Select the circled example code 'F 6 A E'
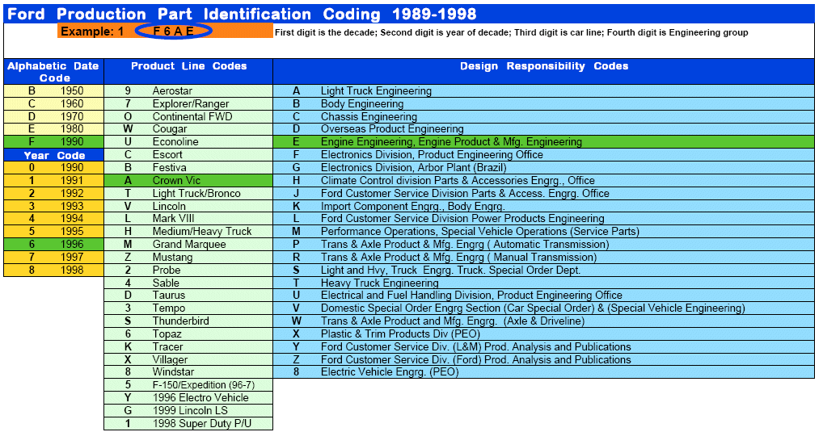Viewport: 823px width, 432px height. coord(174,31)
